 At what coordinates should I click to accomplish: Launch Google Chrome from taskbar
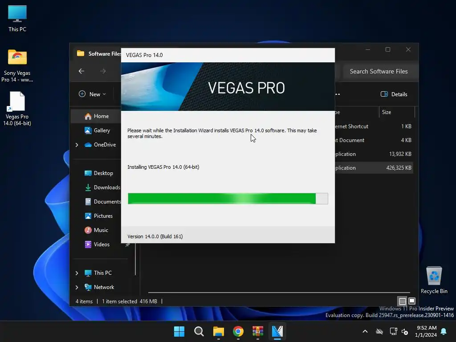tap(238, 331)
